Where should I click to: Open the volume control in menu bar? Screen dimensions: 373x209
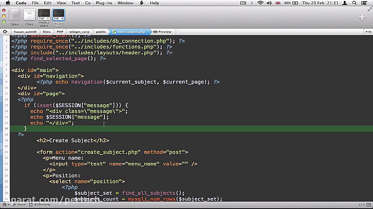coord(269,3)
